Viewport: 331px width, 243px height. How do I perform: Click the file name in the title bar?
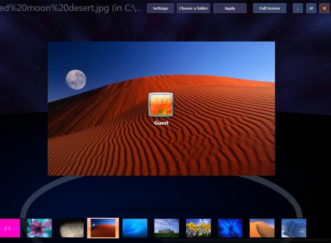point(71,8)
